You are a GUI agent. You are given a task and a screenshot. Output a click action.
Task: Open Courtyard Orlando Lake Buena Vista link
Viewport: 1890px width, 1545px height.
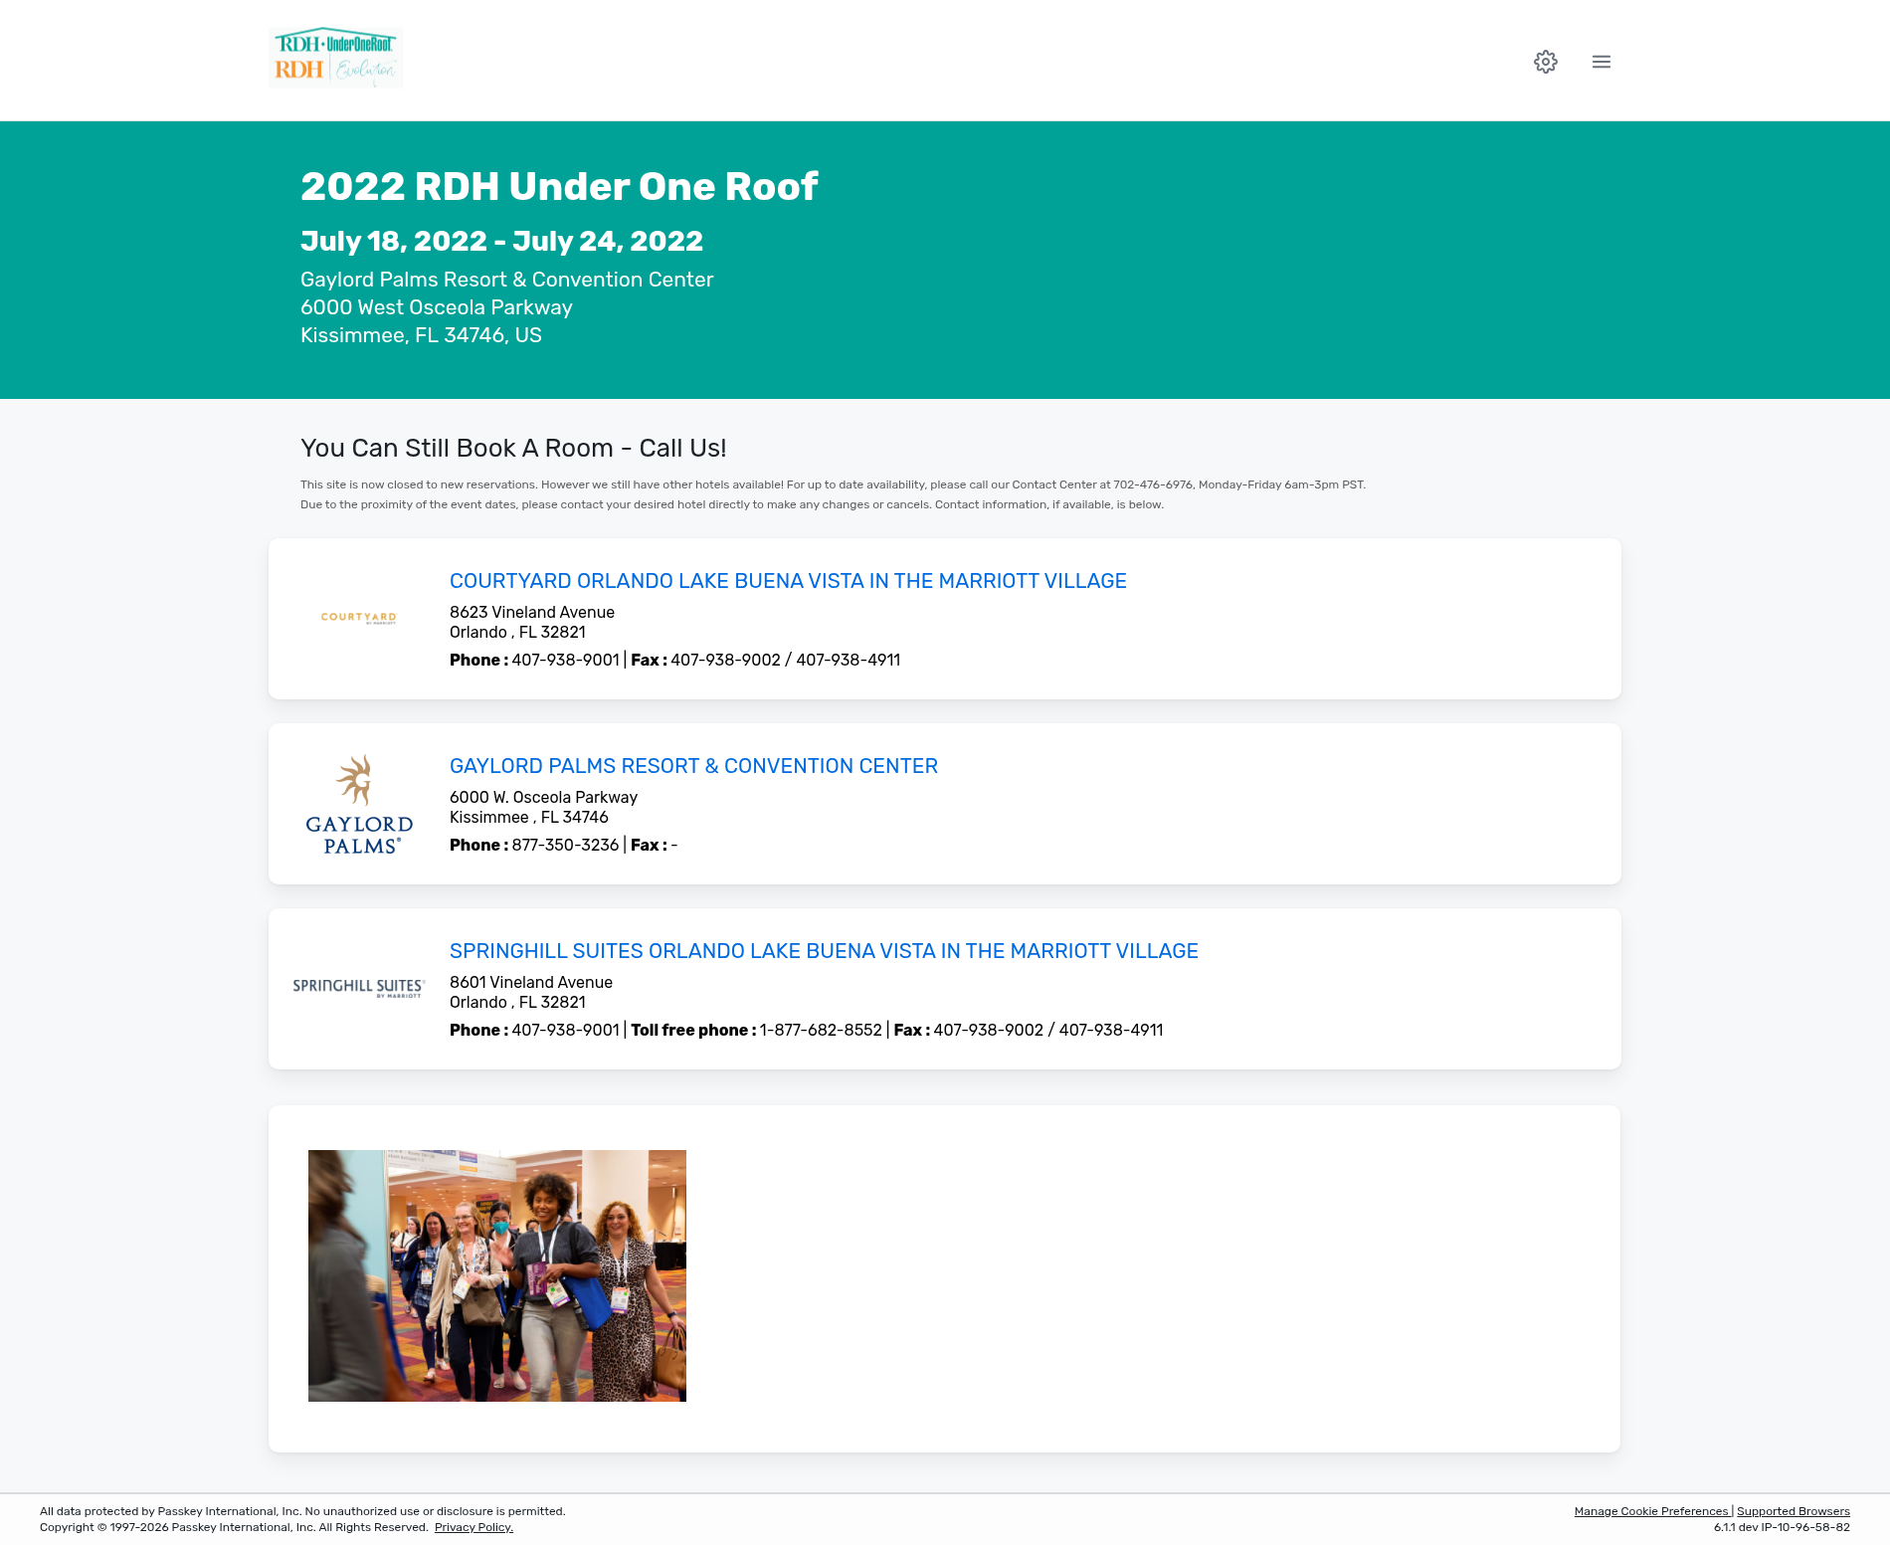(788, 581)
